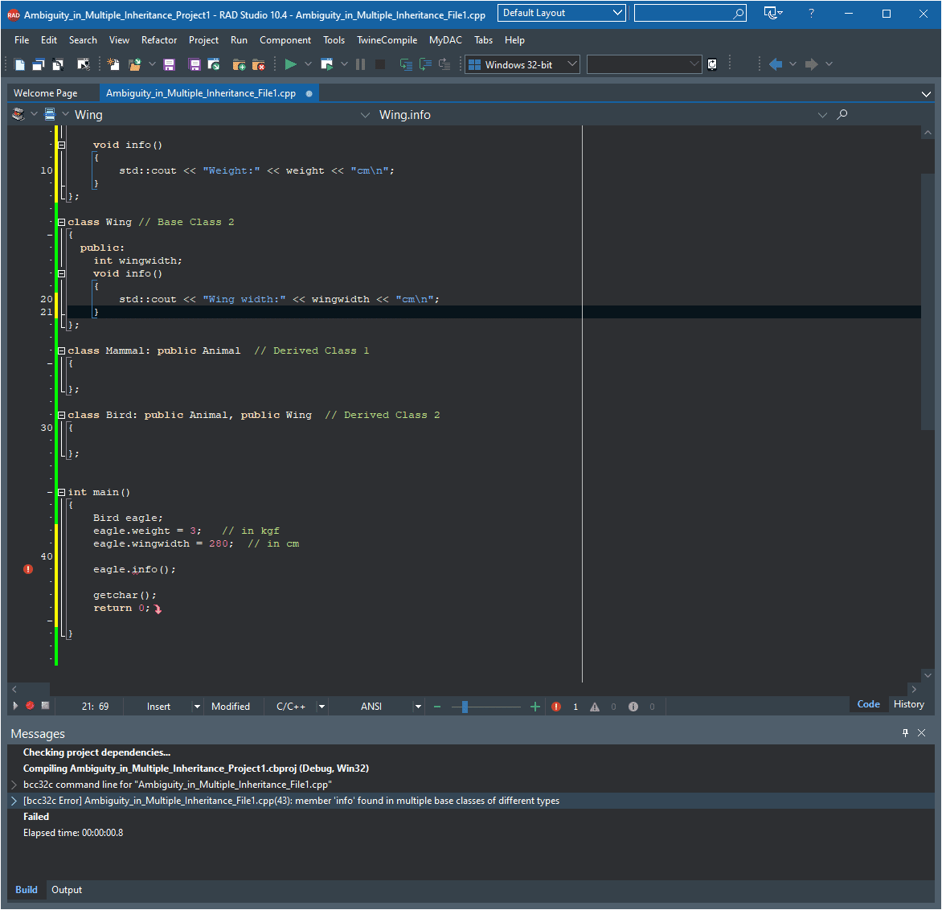This screenshot has width=942, height=910.
Task: Select the Program Reset stop icon
Action: 379,64
